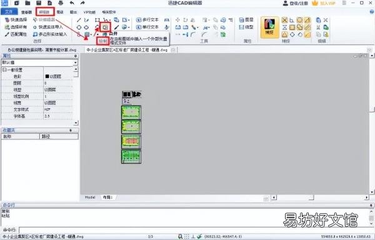Click the color swatch in Properties
Screen dimensions: 375x240
tap(47, 76)
